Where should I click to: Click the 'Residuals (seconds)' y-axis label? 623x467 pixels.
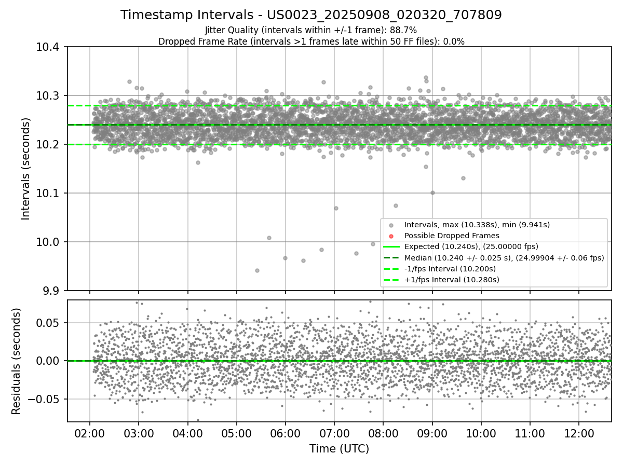click(x=16, y=361)
